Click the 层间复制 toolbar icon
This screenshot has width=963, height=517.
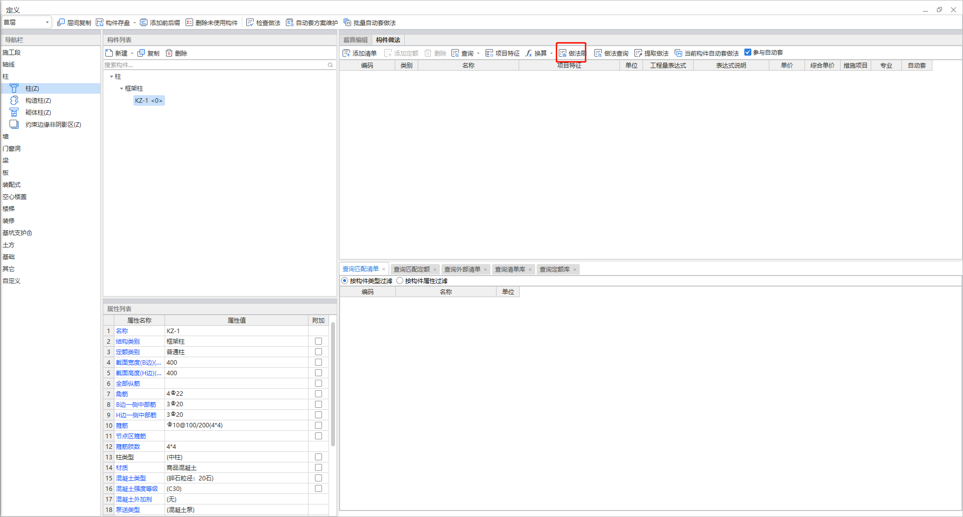(x=61, y=23)
